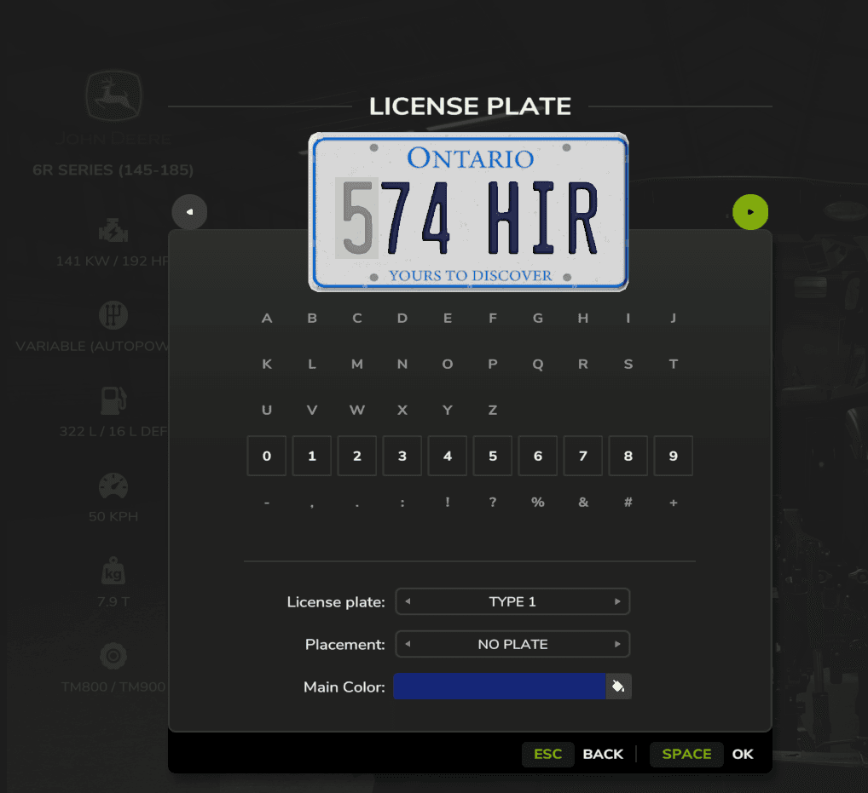Choose digit 6 key
Screen dimensions: 868x793
tap(537, 456)
